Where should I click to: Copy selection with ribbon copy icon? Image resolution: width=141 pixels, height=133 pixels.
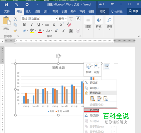(x=16, y=25)
